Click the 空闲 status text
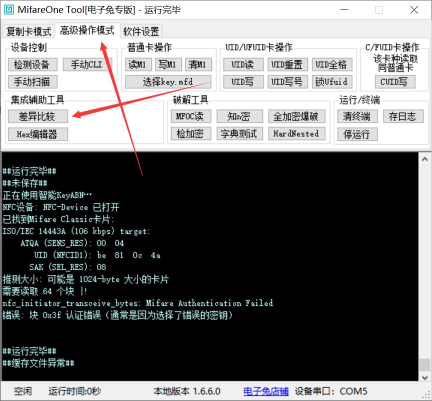 (x=23, y=391)
